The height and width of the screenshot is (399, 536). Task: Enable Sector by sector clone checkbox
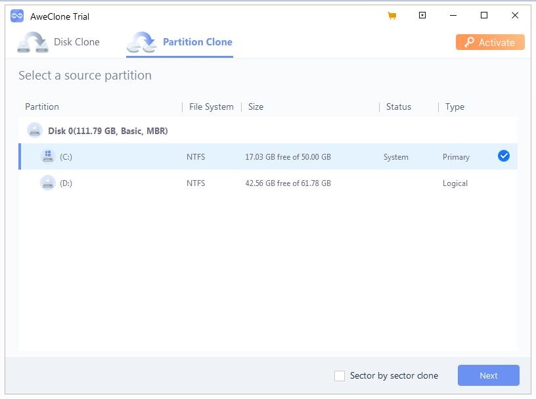click(x=340, y=376)
